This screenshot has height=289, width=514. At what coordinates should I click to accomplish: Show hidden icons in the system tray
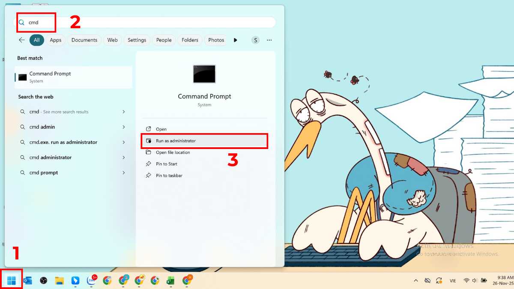pyautogui.click(x=416, y=280)
